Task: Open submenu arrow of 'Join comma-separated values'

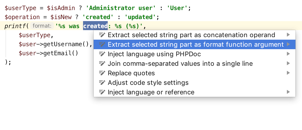Action: 288,63
